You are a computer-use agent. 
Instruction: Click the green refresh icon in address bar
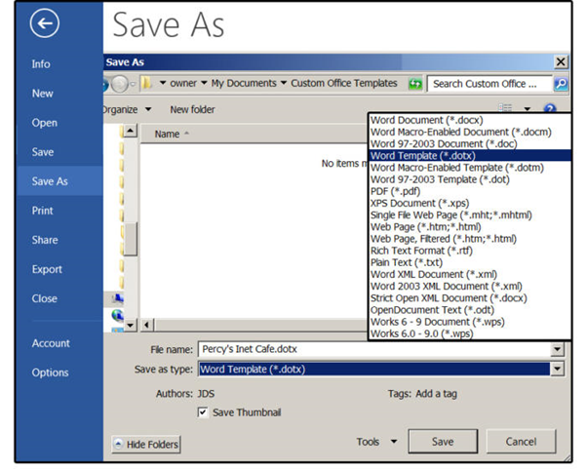(415, 84)
